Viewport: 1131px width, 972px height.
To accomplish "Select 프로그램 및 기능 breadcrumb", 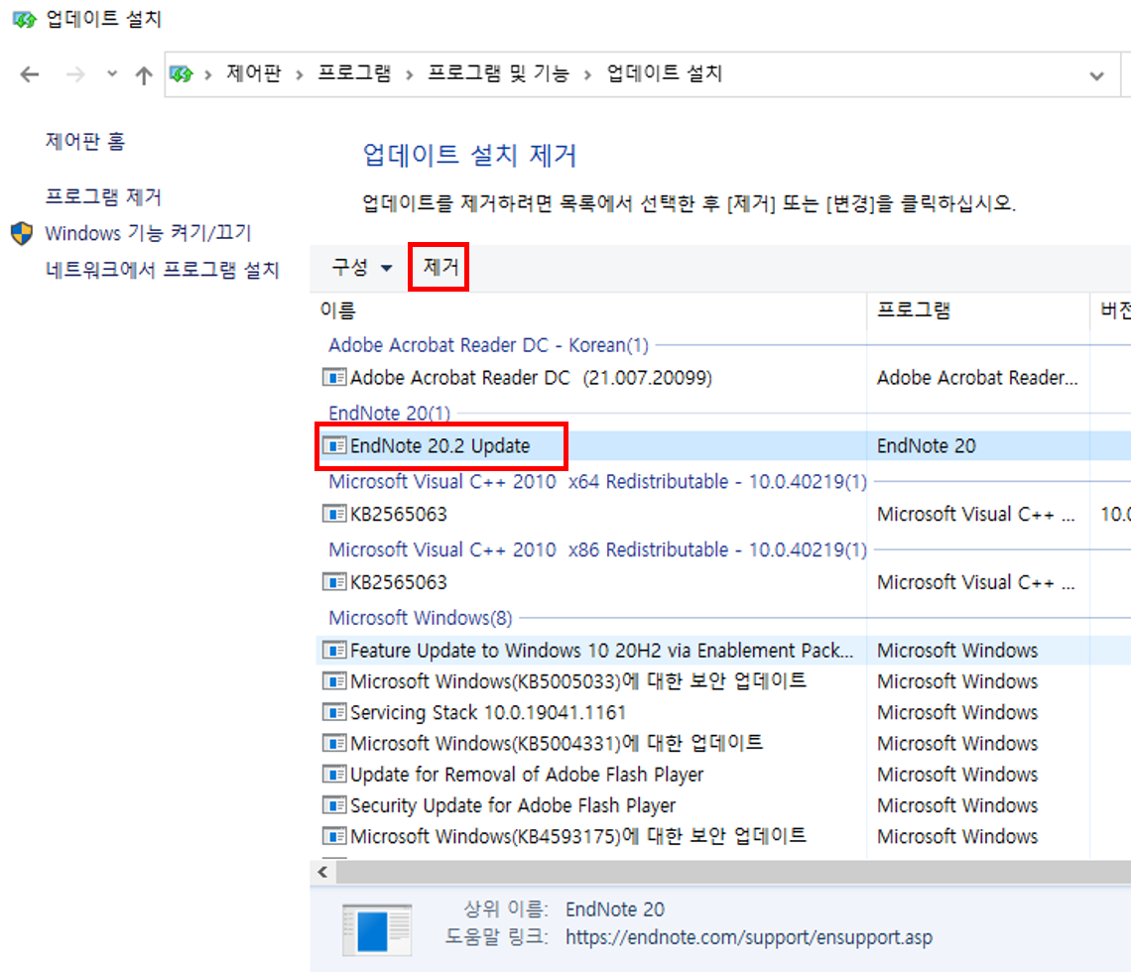I will tap(498, 73).
